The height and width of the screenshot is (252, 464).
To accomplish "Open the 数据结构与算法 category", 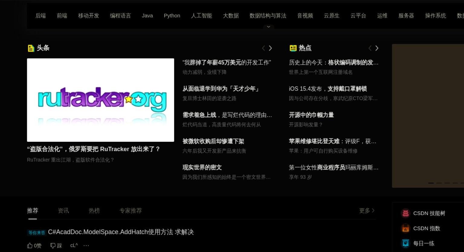I will (x=268, y=16).
